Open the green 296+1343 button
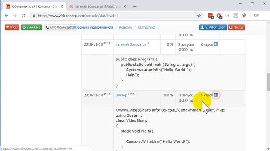270x151 pixels. (x=32, y=27)
